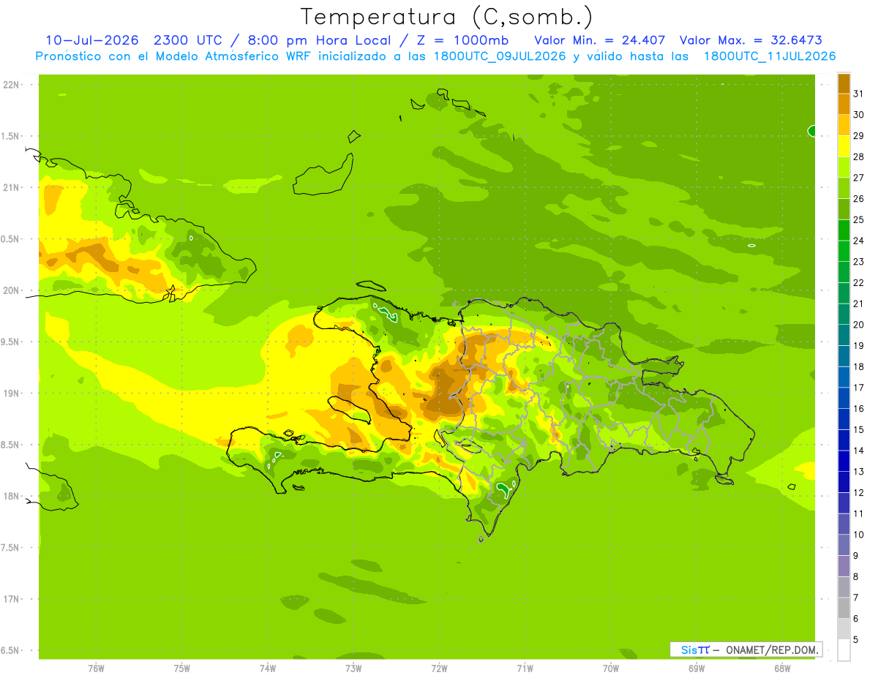Click the '2300 UTC' time text

click(x=190, y=40)
